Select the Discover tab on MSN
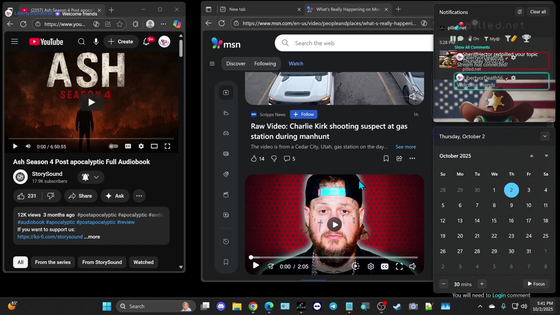This screenshot has width=560, height=315. (x=236, y=63)
